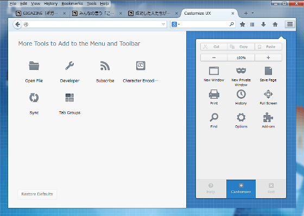Open the hamburger menu button

point(290,24)
